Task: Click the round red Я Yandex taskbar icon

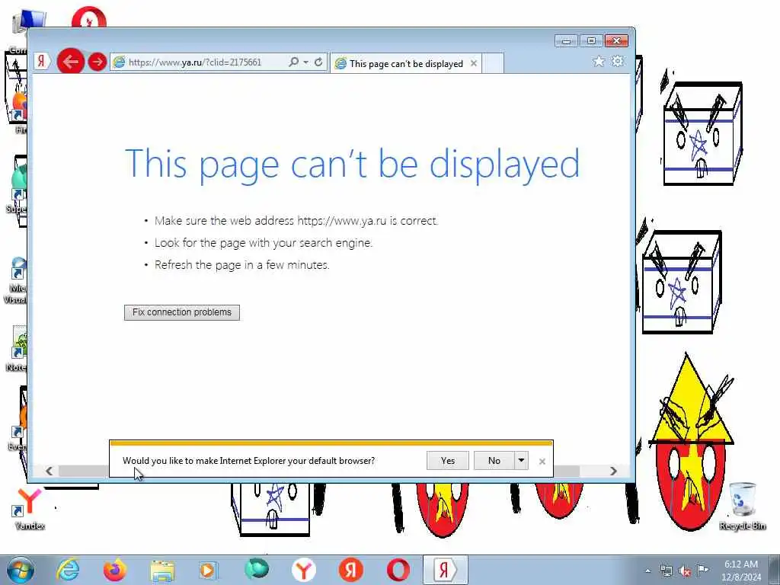Action: coord(350,570)
